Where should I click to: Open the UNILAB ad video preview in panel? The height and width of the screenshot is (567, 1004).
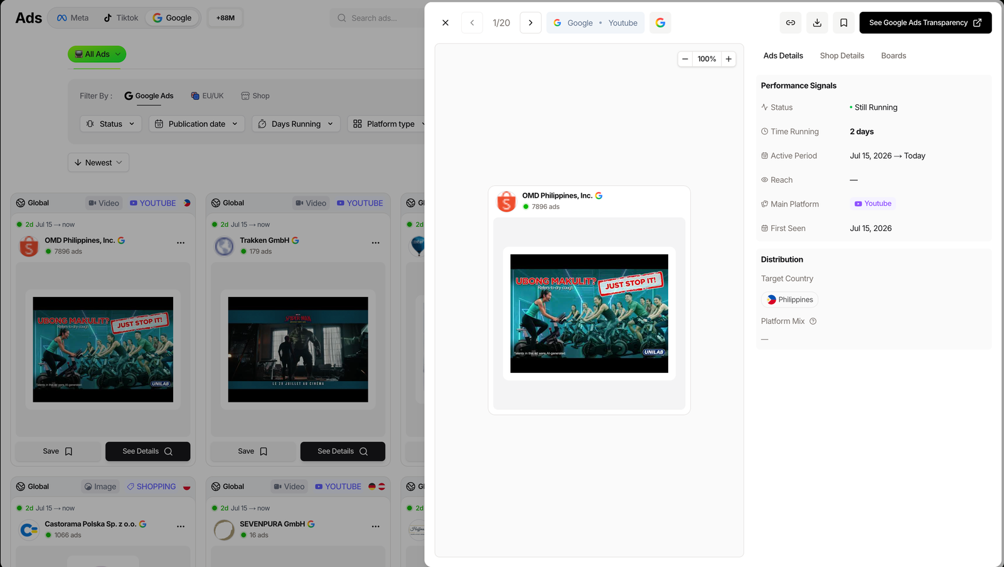(x=589, y=313)
